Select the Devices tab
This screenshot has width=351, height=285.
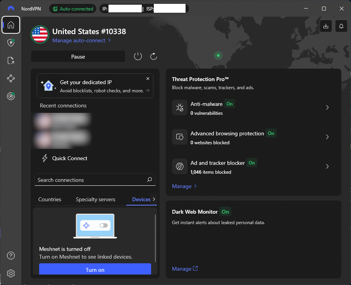141,199
